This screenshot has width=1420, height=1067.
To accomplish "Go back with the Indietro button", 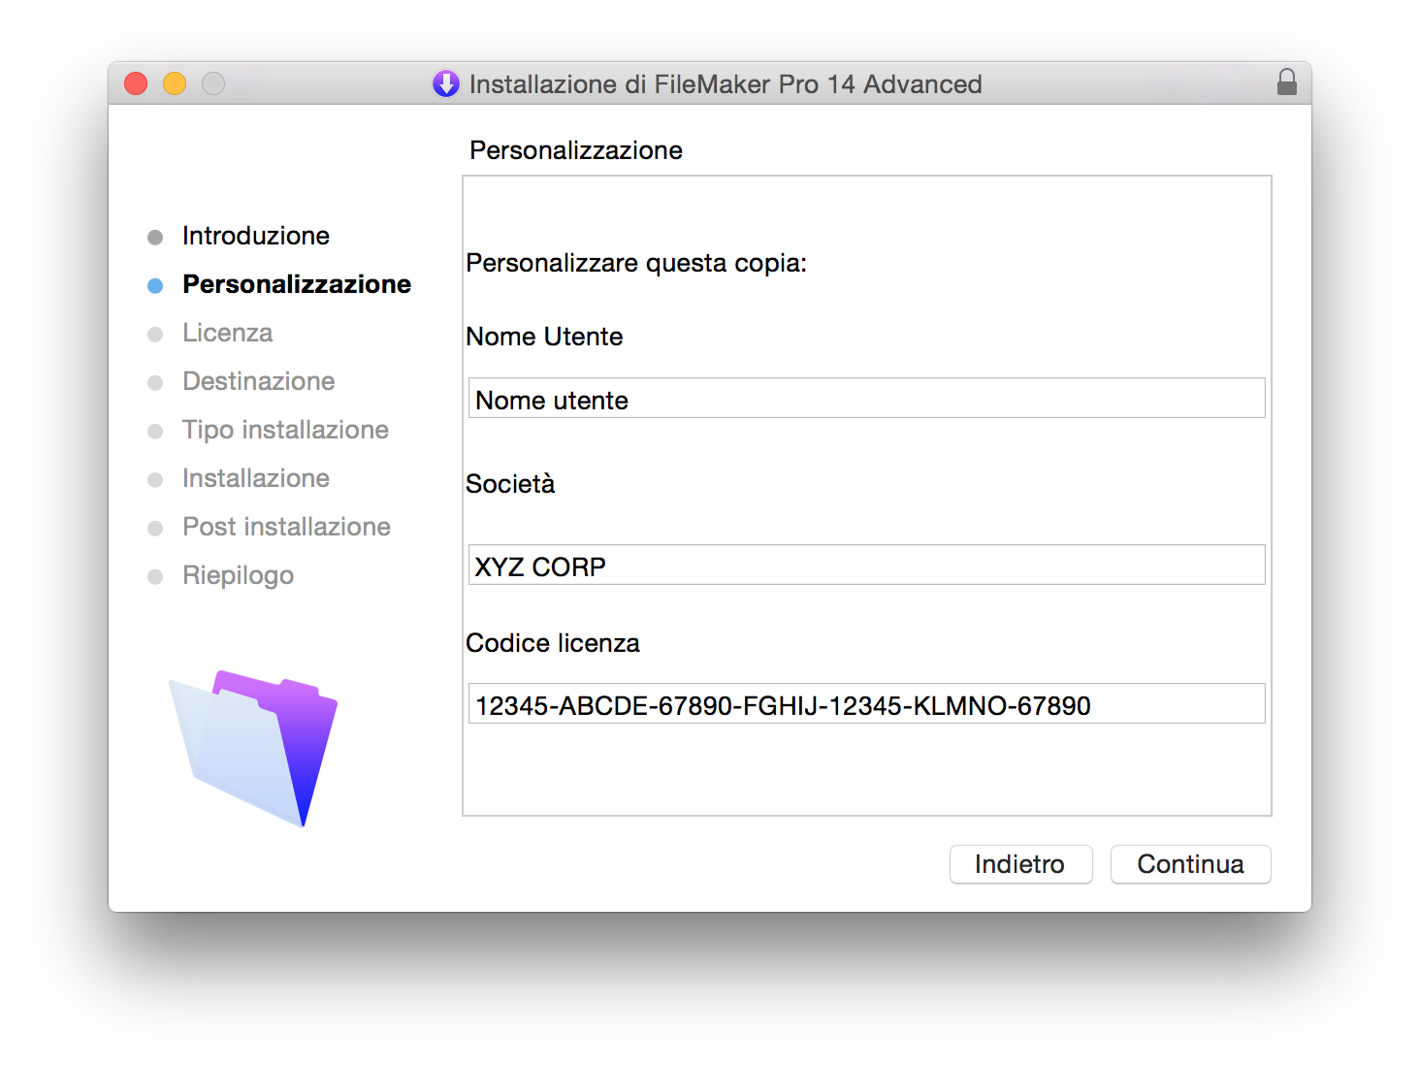I will (1020, 864).
